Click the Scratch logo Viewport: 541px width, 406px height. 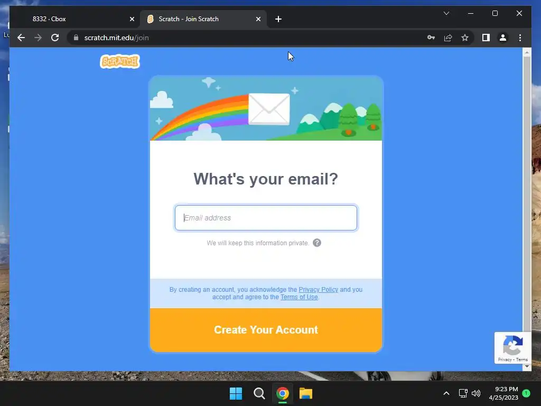[x=120, y=61]
